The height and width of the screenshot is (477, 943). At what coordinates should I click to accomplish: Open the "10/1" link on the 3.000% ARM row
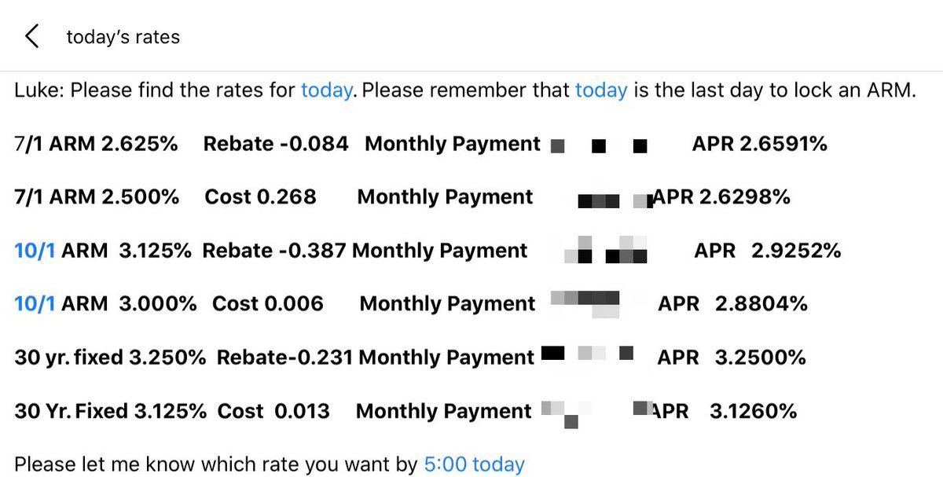[35, 304]
